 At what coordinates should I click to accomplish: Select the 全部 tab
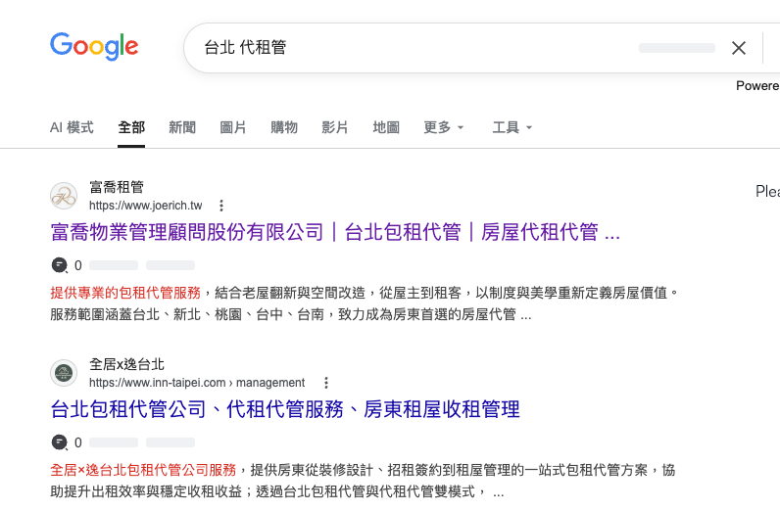point(131,127)
